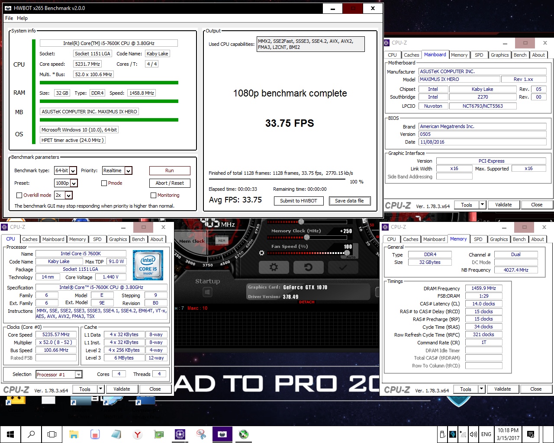Click the HWBOT x265 title bar icon
Image resolution: width=554 pixels, height=443 pixels.
[x=8, y=8]
